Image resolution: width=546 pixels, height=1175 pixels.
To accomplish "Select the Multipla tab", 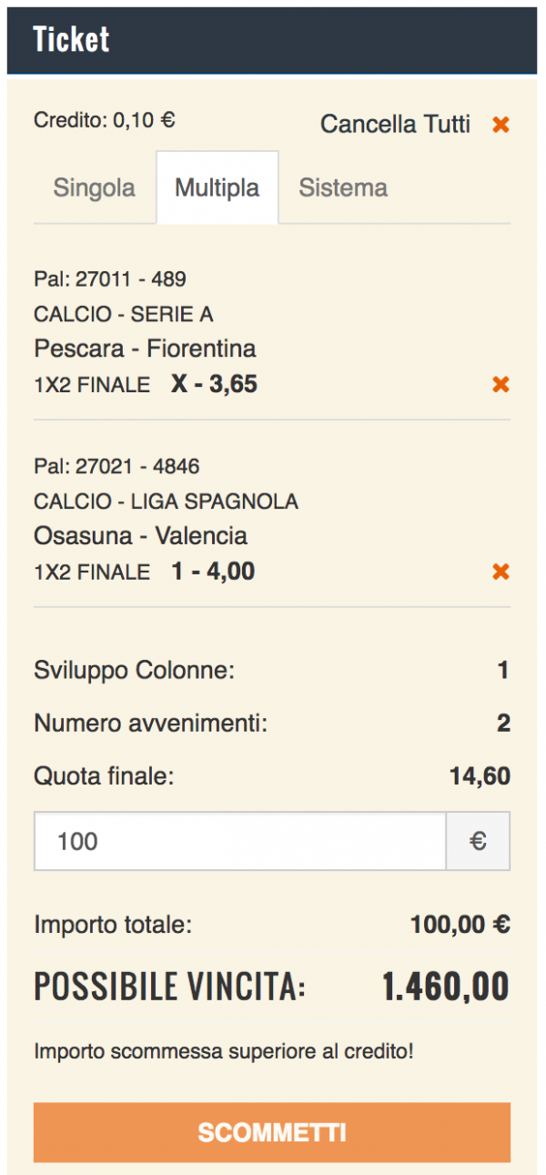I will (217, 187).
